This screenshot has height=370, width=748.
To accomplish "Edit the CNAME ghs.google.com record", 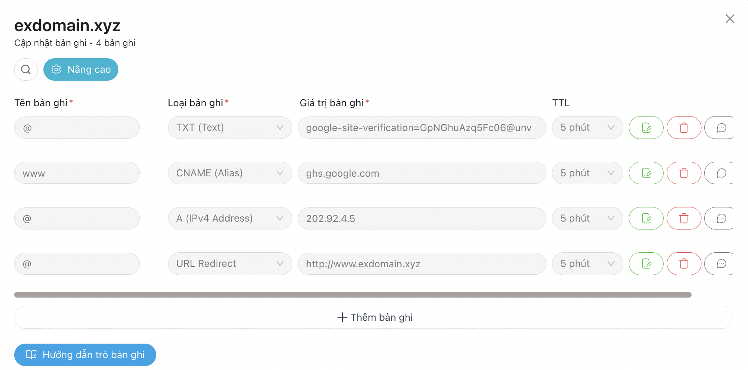I will (x=646, y=173).
